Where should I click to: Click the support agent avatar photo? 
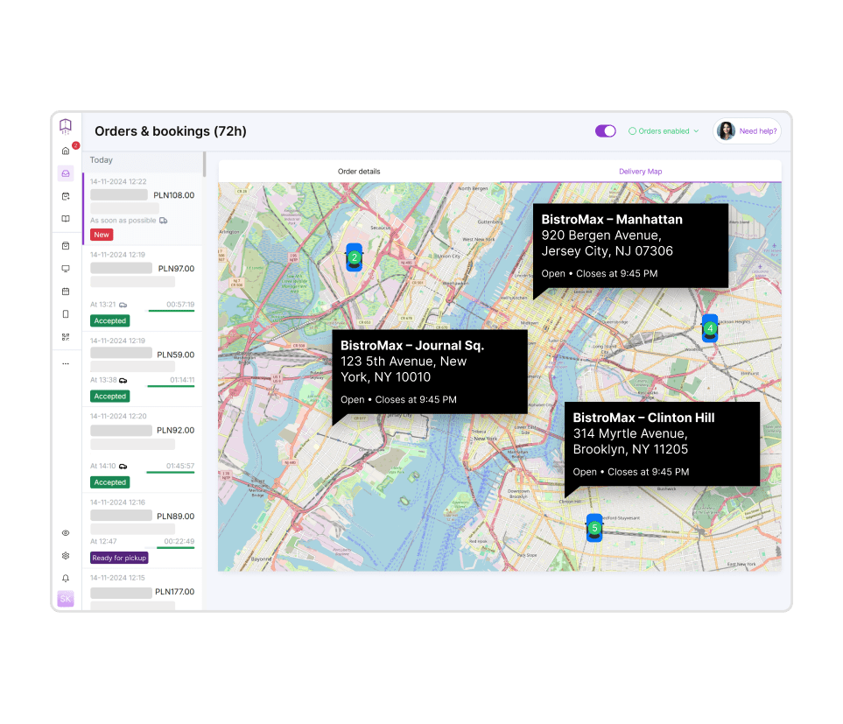[x=726, y=131]
